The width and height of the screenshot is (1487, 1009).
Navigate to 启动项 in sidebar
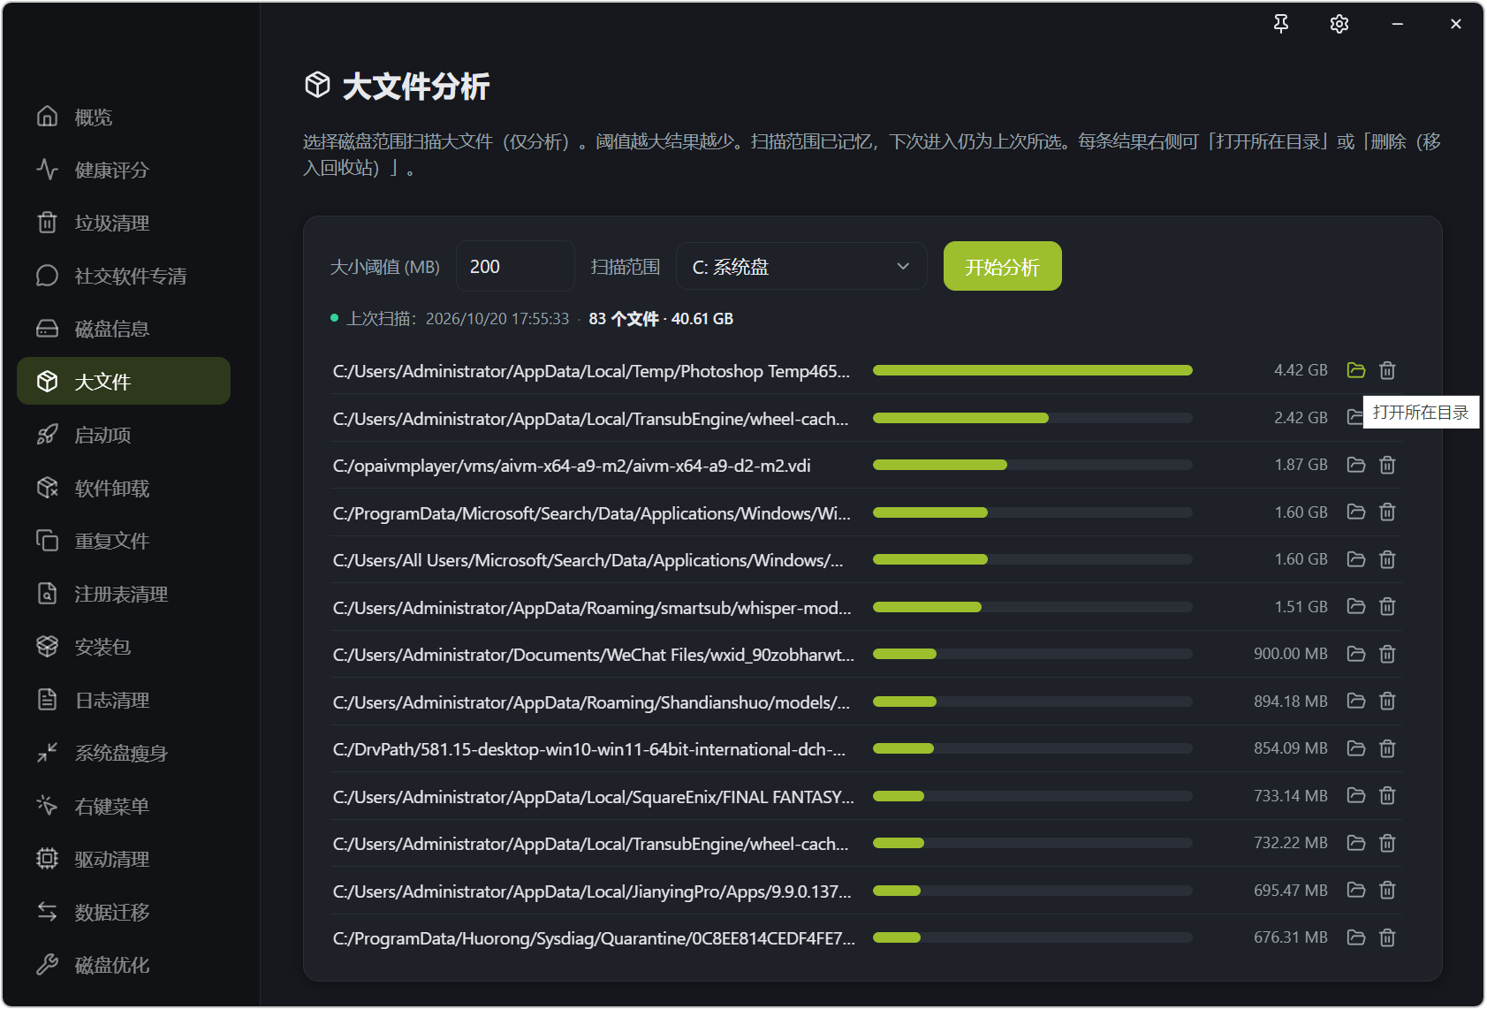tap(124, 435)
